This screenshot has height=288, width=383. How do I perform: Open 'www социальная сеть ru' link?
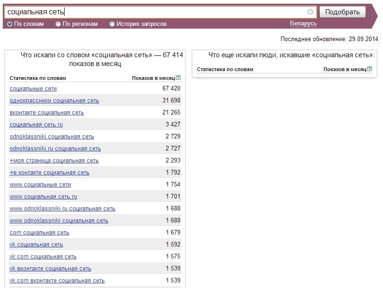tap(43, 197)
